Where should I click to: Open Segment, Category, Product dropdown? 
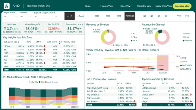click(x=46, y=17)
